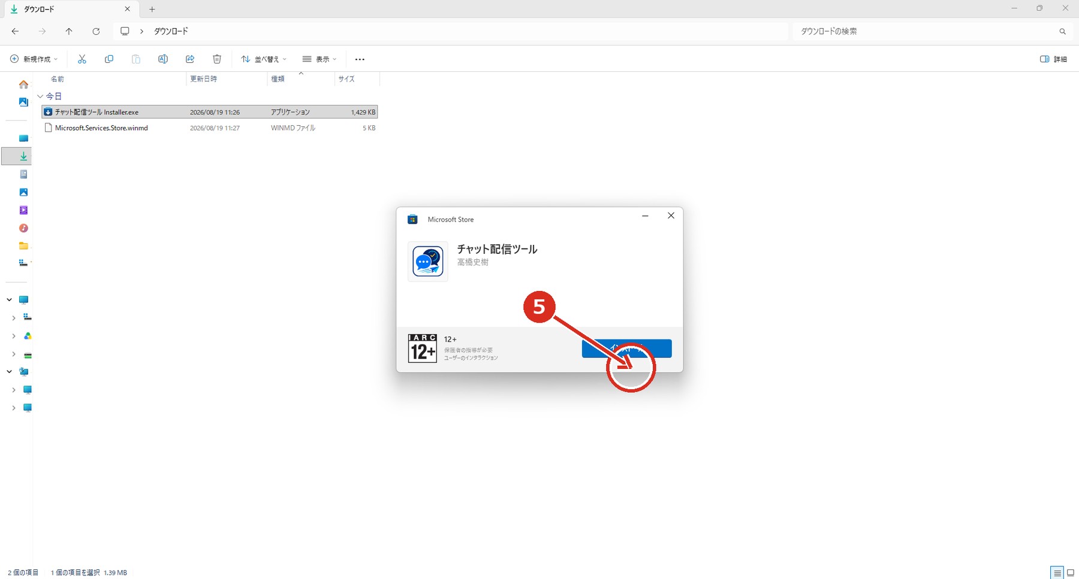1079x579 pixels.
Task: Select the Desktop shortcut in sidebar
Action: [23, 138]
